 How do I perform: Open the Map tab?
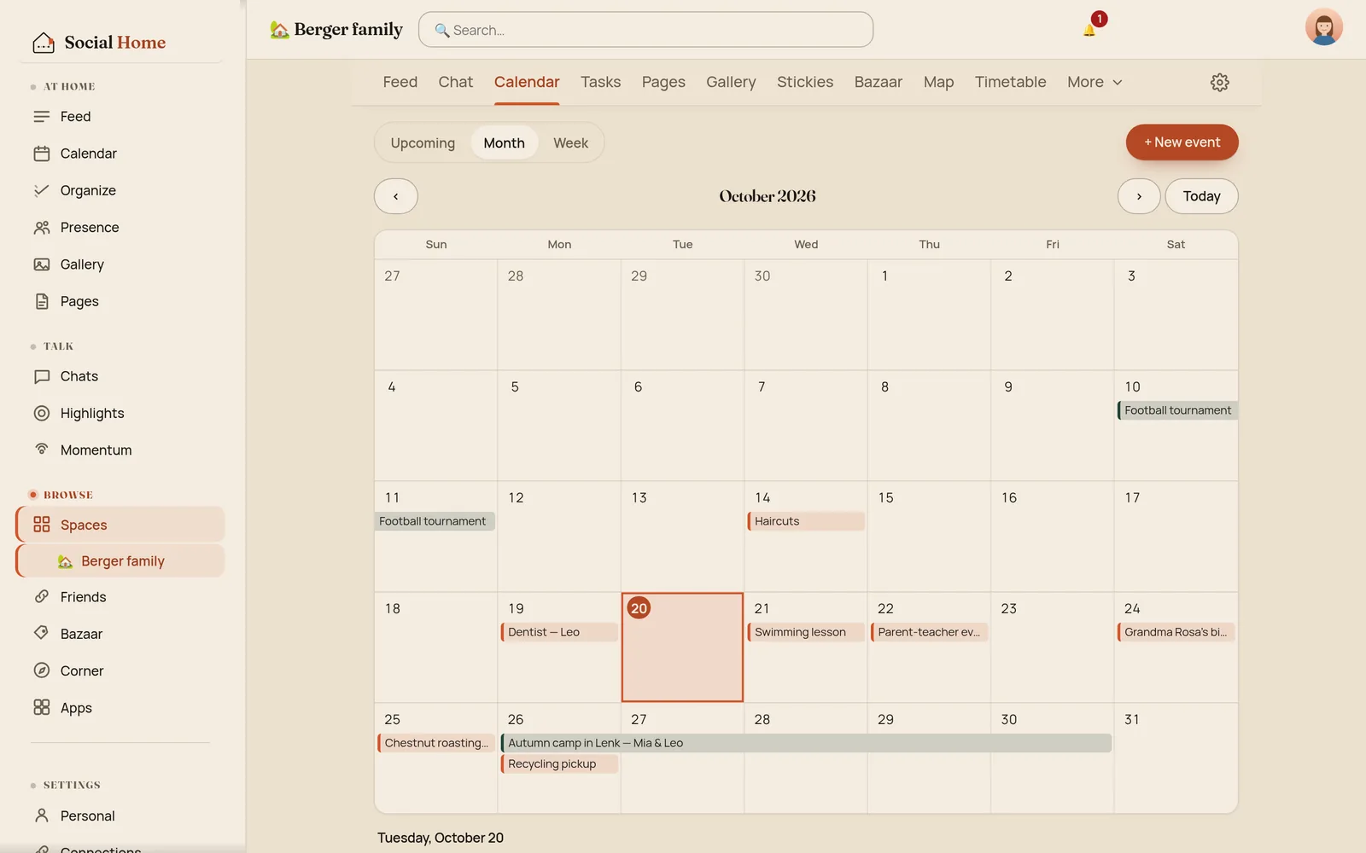click(x=938, y=82)
